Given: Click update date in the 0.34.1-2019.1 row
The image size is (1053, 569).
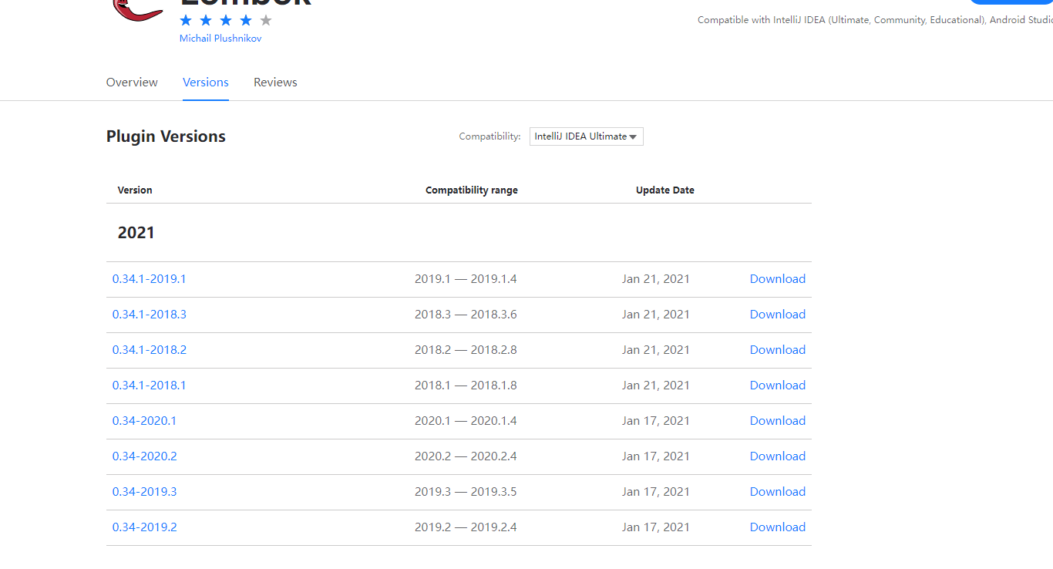Looking at the screenshot, I should click(656, 279).
